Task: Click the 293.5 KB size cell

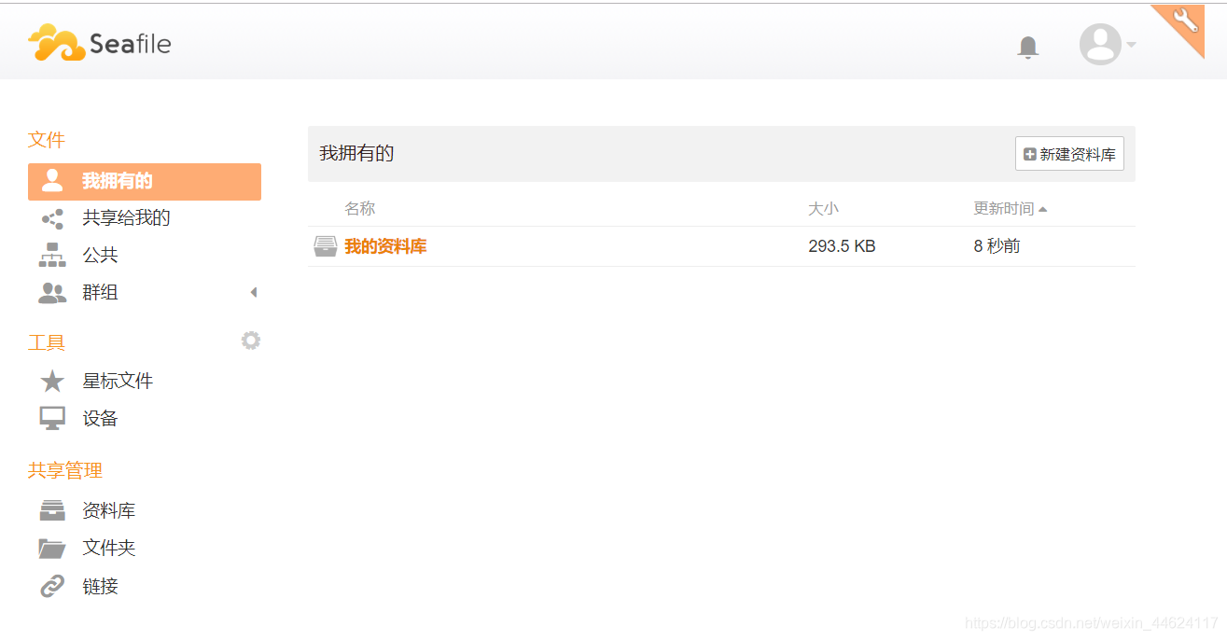Action: pos(842,246)
